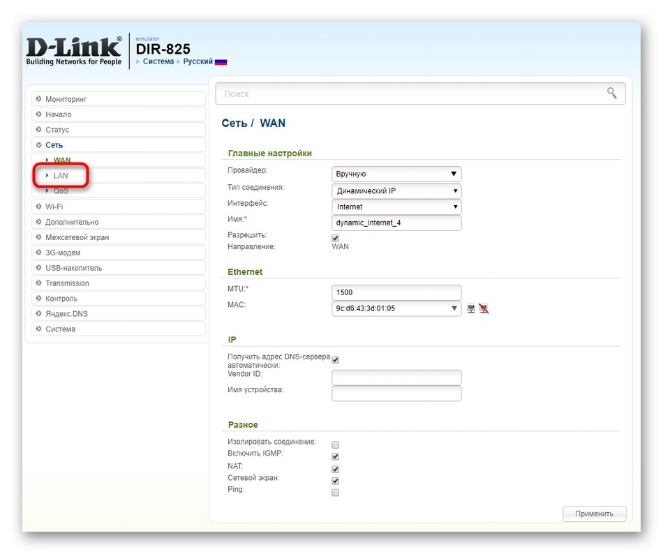Open the Система sidebar menu item
663x554 pixels.
pos(119,329)
